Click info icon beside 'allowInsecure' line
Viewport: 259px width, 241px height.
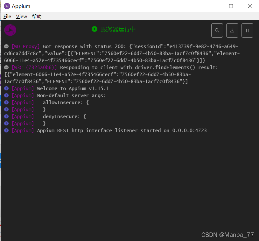tap(6, 103)
